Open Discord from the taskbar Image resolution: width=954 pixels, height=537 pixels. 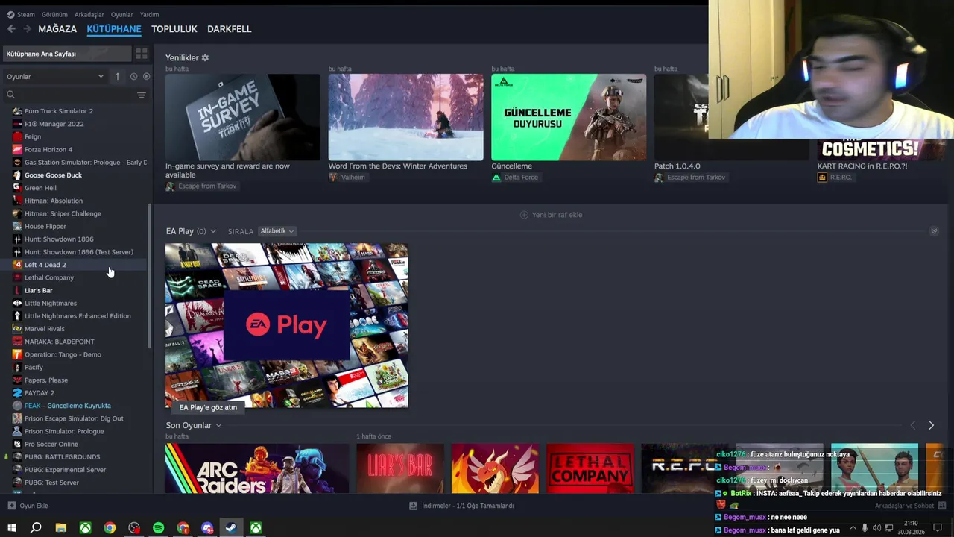click(x=207, y=528)
